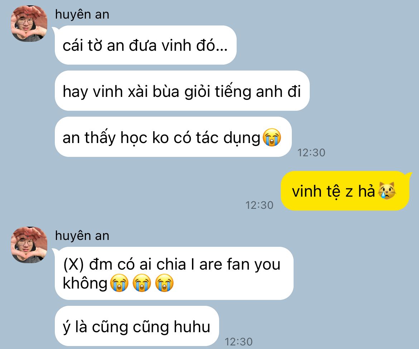This screenshot has width=419, height=349.
Task: Tap the 12:30 timestamp beside 'tác dụng' message
Action: click(311, 153)
